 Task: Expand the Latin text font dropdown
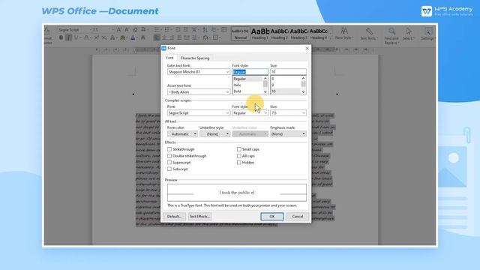227,72
